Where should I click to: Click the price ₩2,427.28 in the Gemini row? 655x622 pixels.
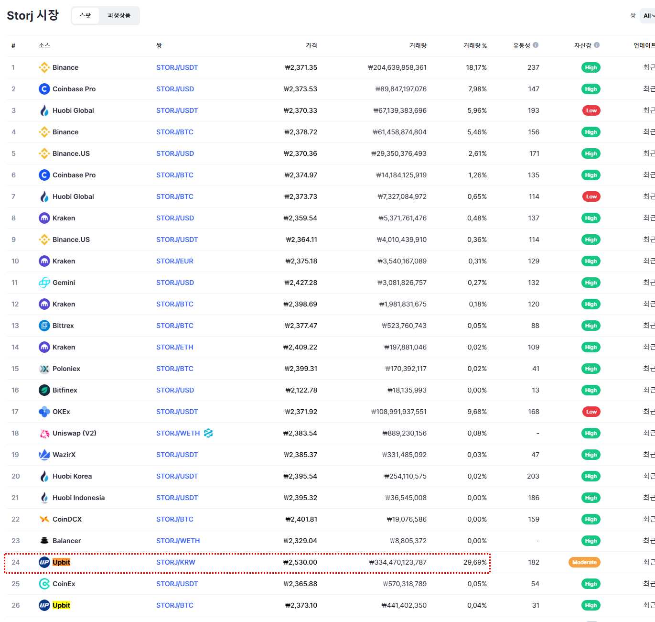(x=301, y=283)
